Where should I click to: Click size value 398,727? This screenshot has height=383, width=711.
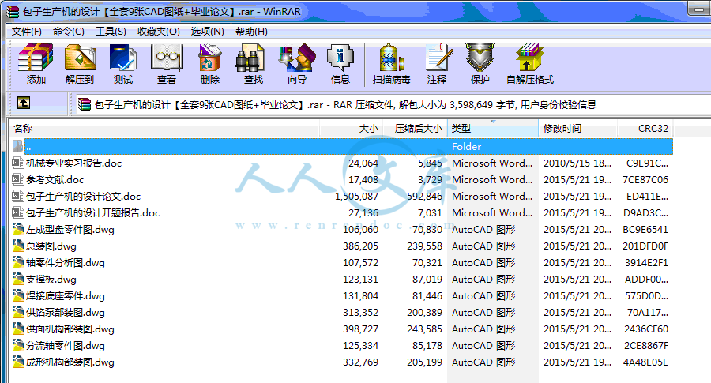(x=360, y=329)
